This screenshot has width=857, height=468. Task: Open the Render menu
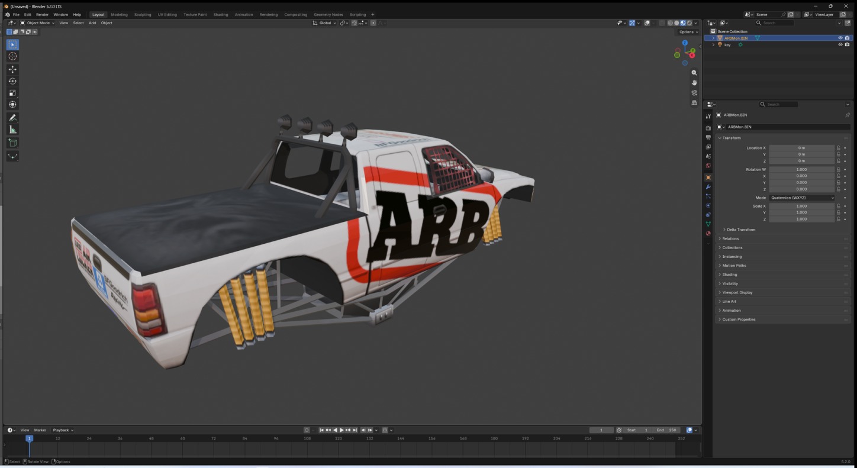pyautogui.click(x=42, y=14)
